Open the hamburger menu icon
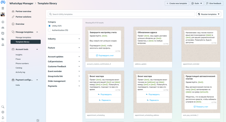Image resolution: width=226 pixels, height=122 pixels. click(x=3, y=8)
